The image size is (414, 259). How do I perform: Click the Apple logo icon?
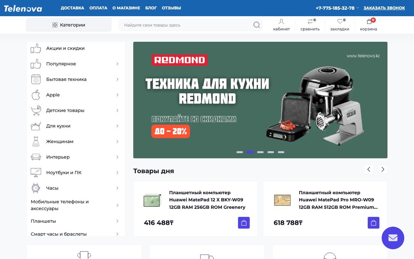36,95
